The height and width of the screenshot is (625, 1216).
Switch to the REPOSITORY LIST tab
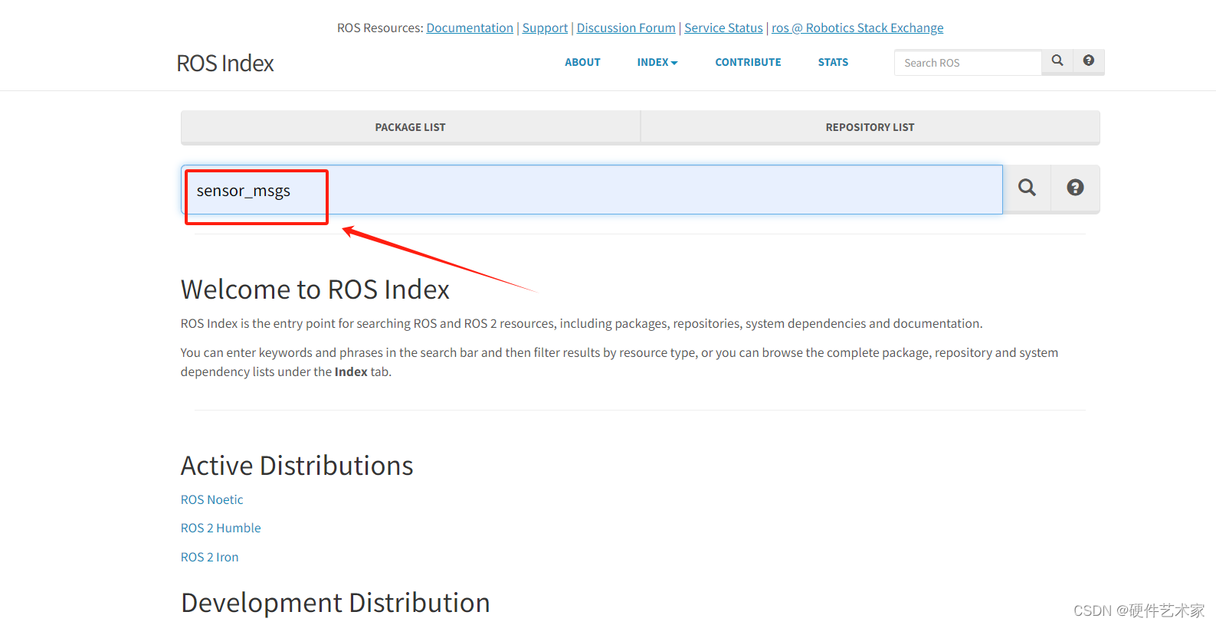[x=870, y=127]
